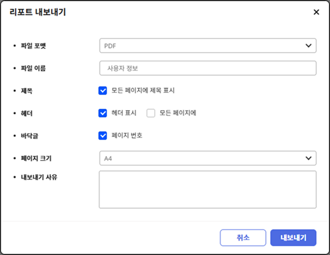This screenshot has height=255, width=330.
Task: Toggle the 헤더 표시 checkbox
Action: [x=102, y=113]
